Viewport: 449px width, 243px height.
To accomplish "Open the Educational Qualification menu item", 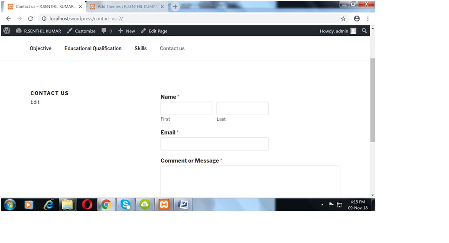I will tap(93, 48).
